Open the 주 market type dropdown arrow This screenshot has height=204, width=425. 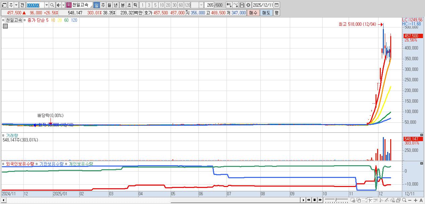pos(16,5)
